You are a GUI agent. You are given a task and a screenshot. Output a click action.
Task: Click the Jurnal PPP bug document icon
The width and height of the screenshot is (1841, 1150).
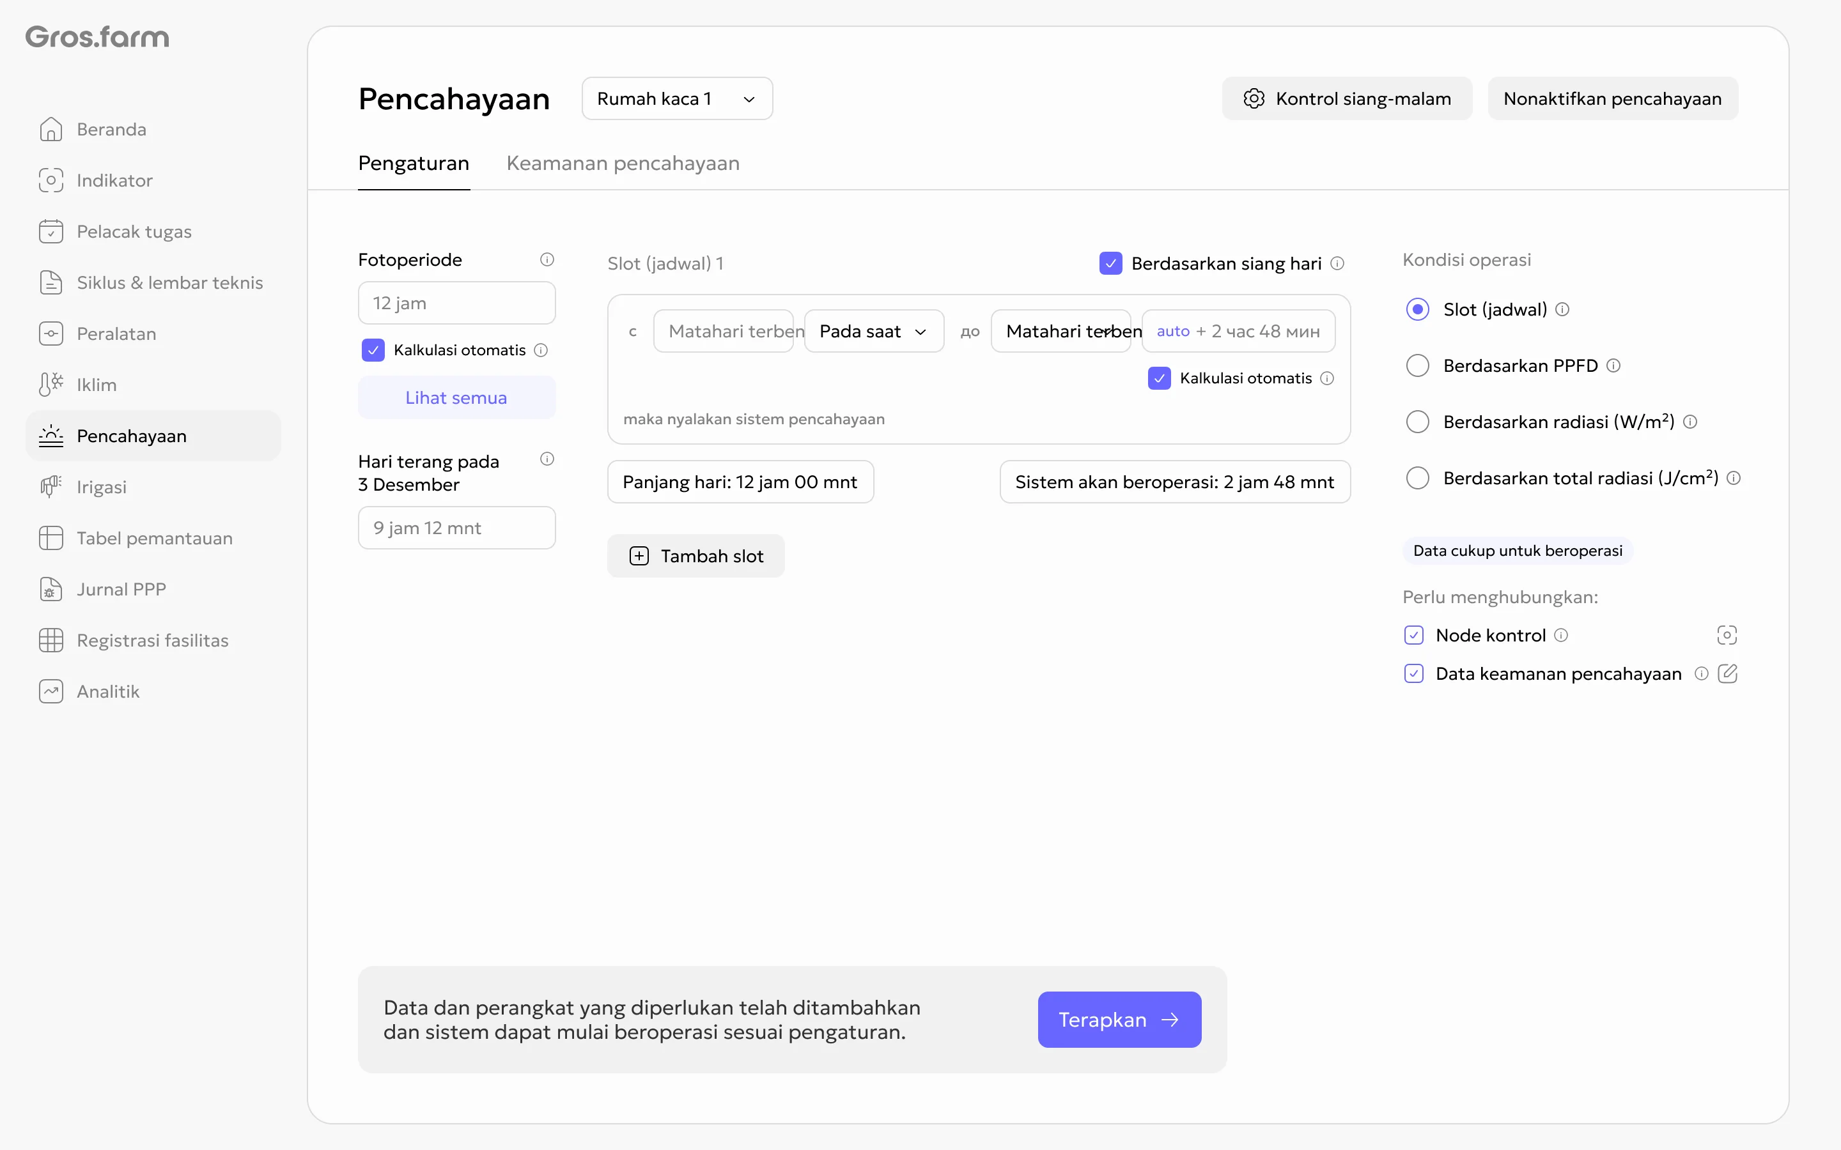51,588
